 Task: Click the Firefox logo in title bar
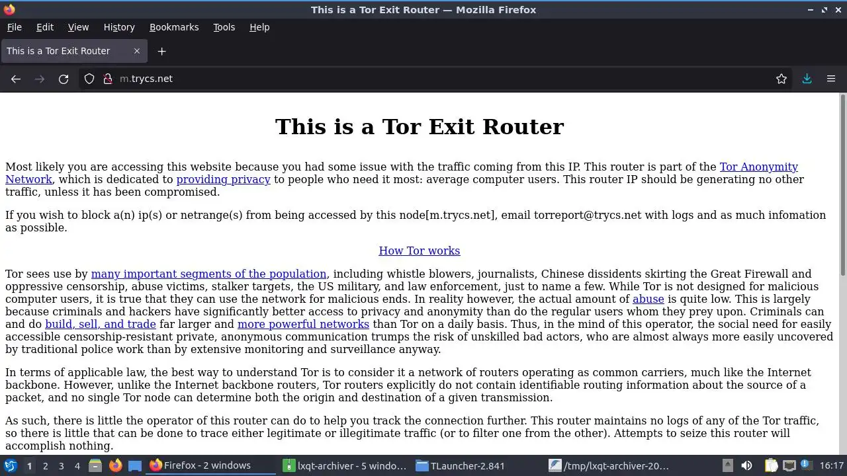9,9
